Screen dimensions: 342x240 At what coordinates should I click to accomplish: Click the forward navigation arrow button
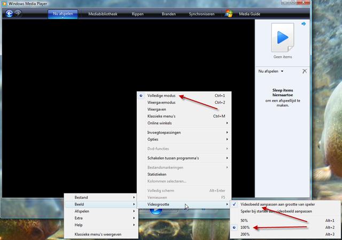tap(18, 13)
